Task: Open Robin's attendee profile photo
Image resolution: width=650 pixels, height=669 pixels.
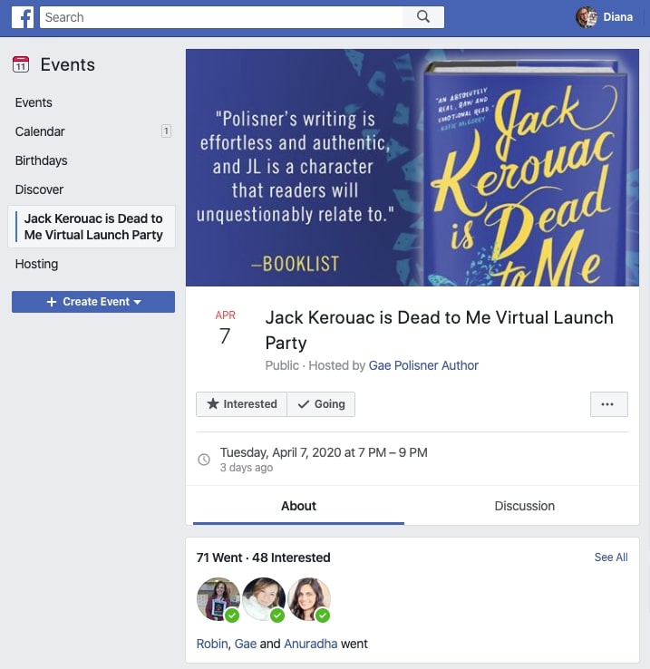Action: tap(218, 599)
